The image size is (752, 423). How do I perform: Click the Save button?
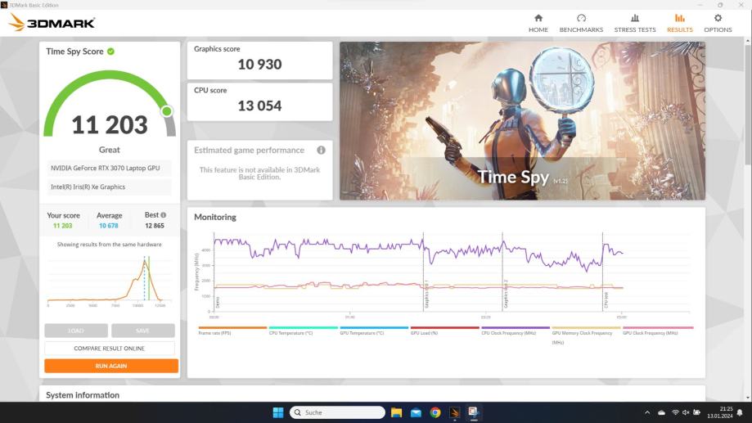click(143, 331)
